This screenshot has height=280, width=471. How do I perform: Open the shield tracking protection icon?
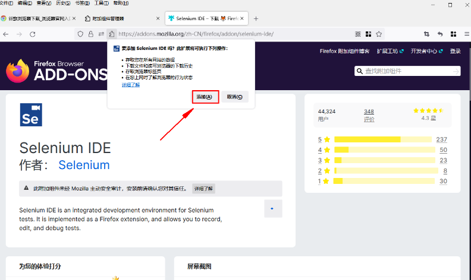(80, 34)
